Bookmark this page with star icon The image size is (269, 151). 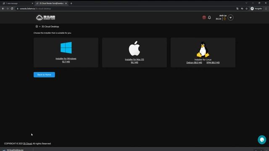(247, 8)
